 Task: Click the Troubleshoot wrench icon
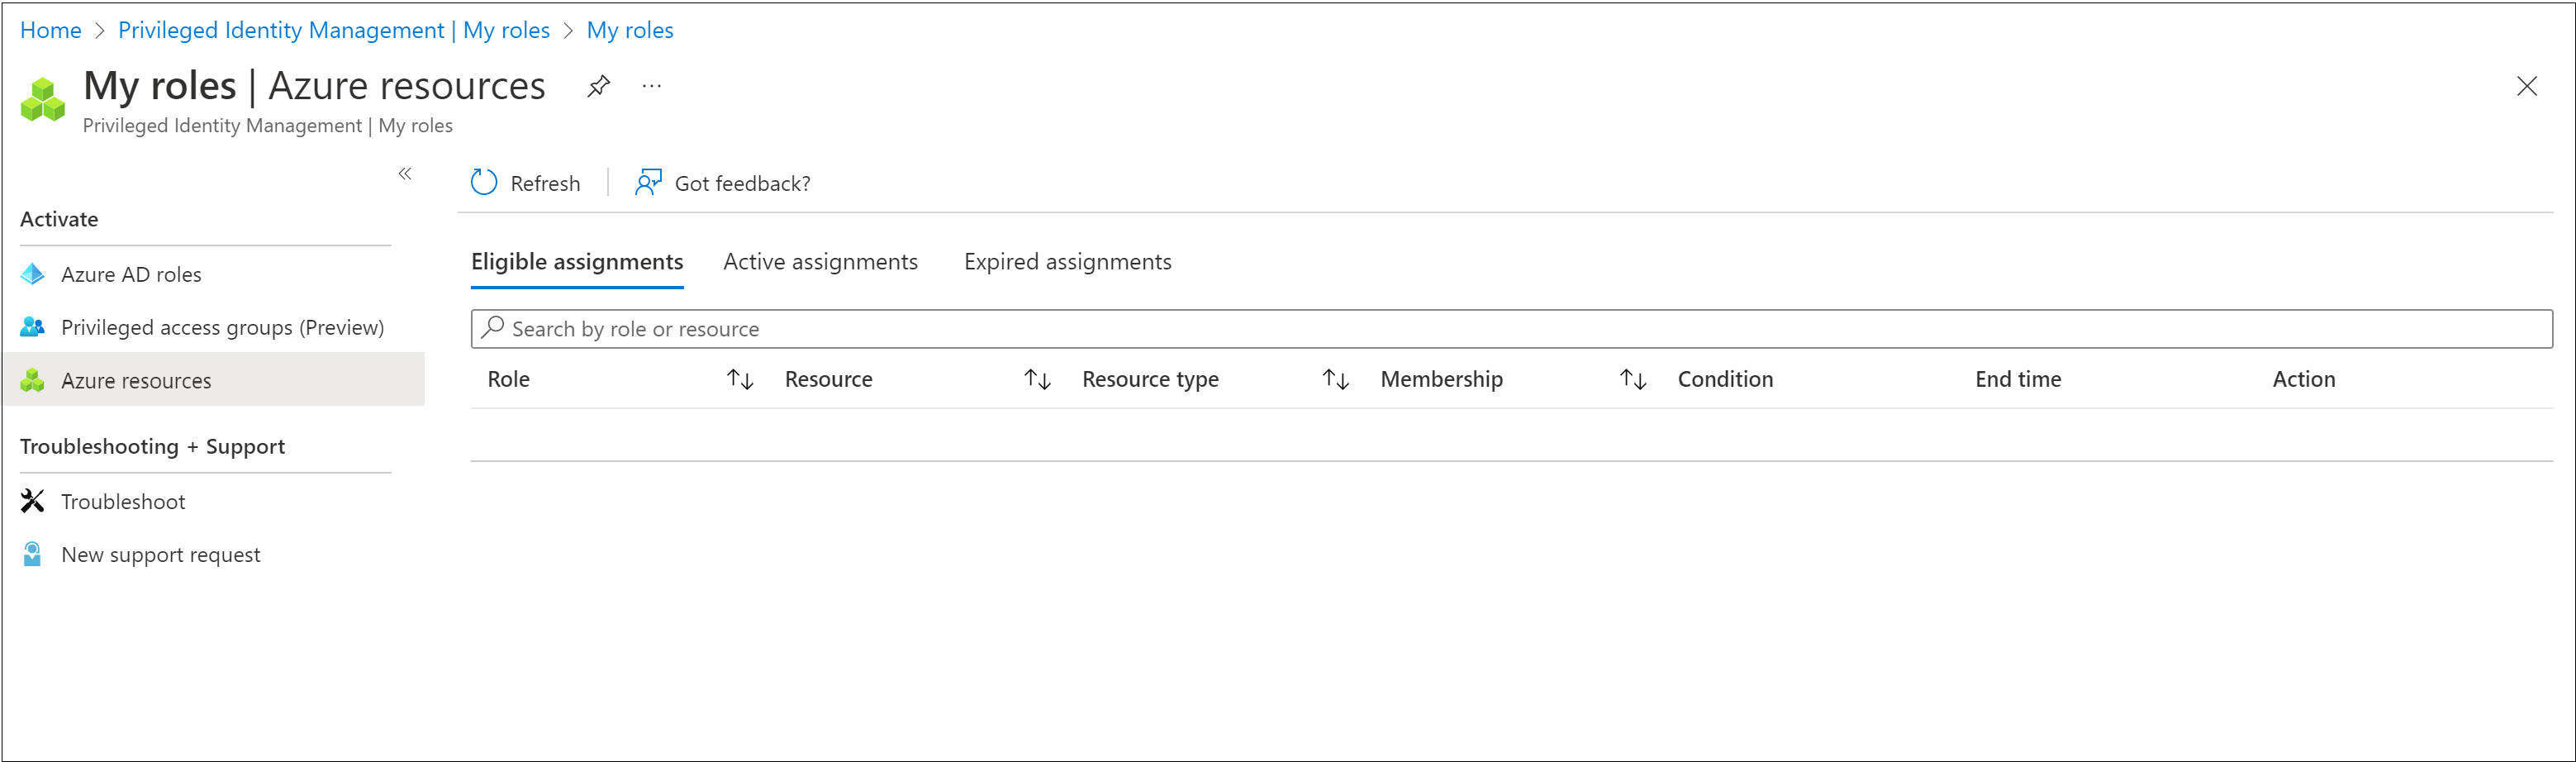pyautogui.click(x=33, y=501)
